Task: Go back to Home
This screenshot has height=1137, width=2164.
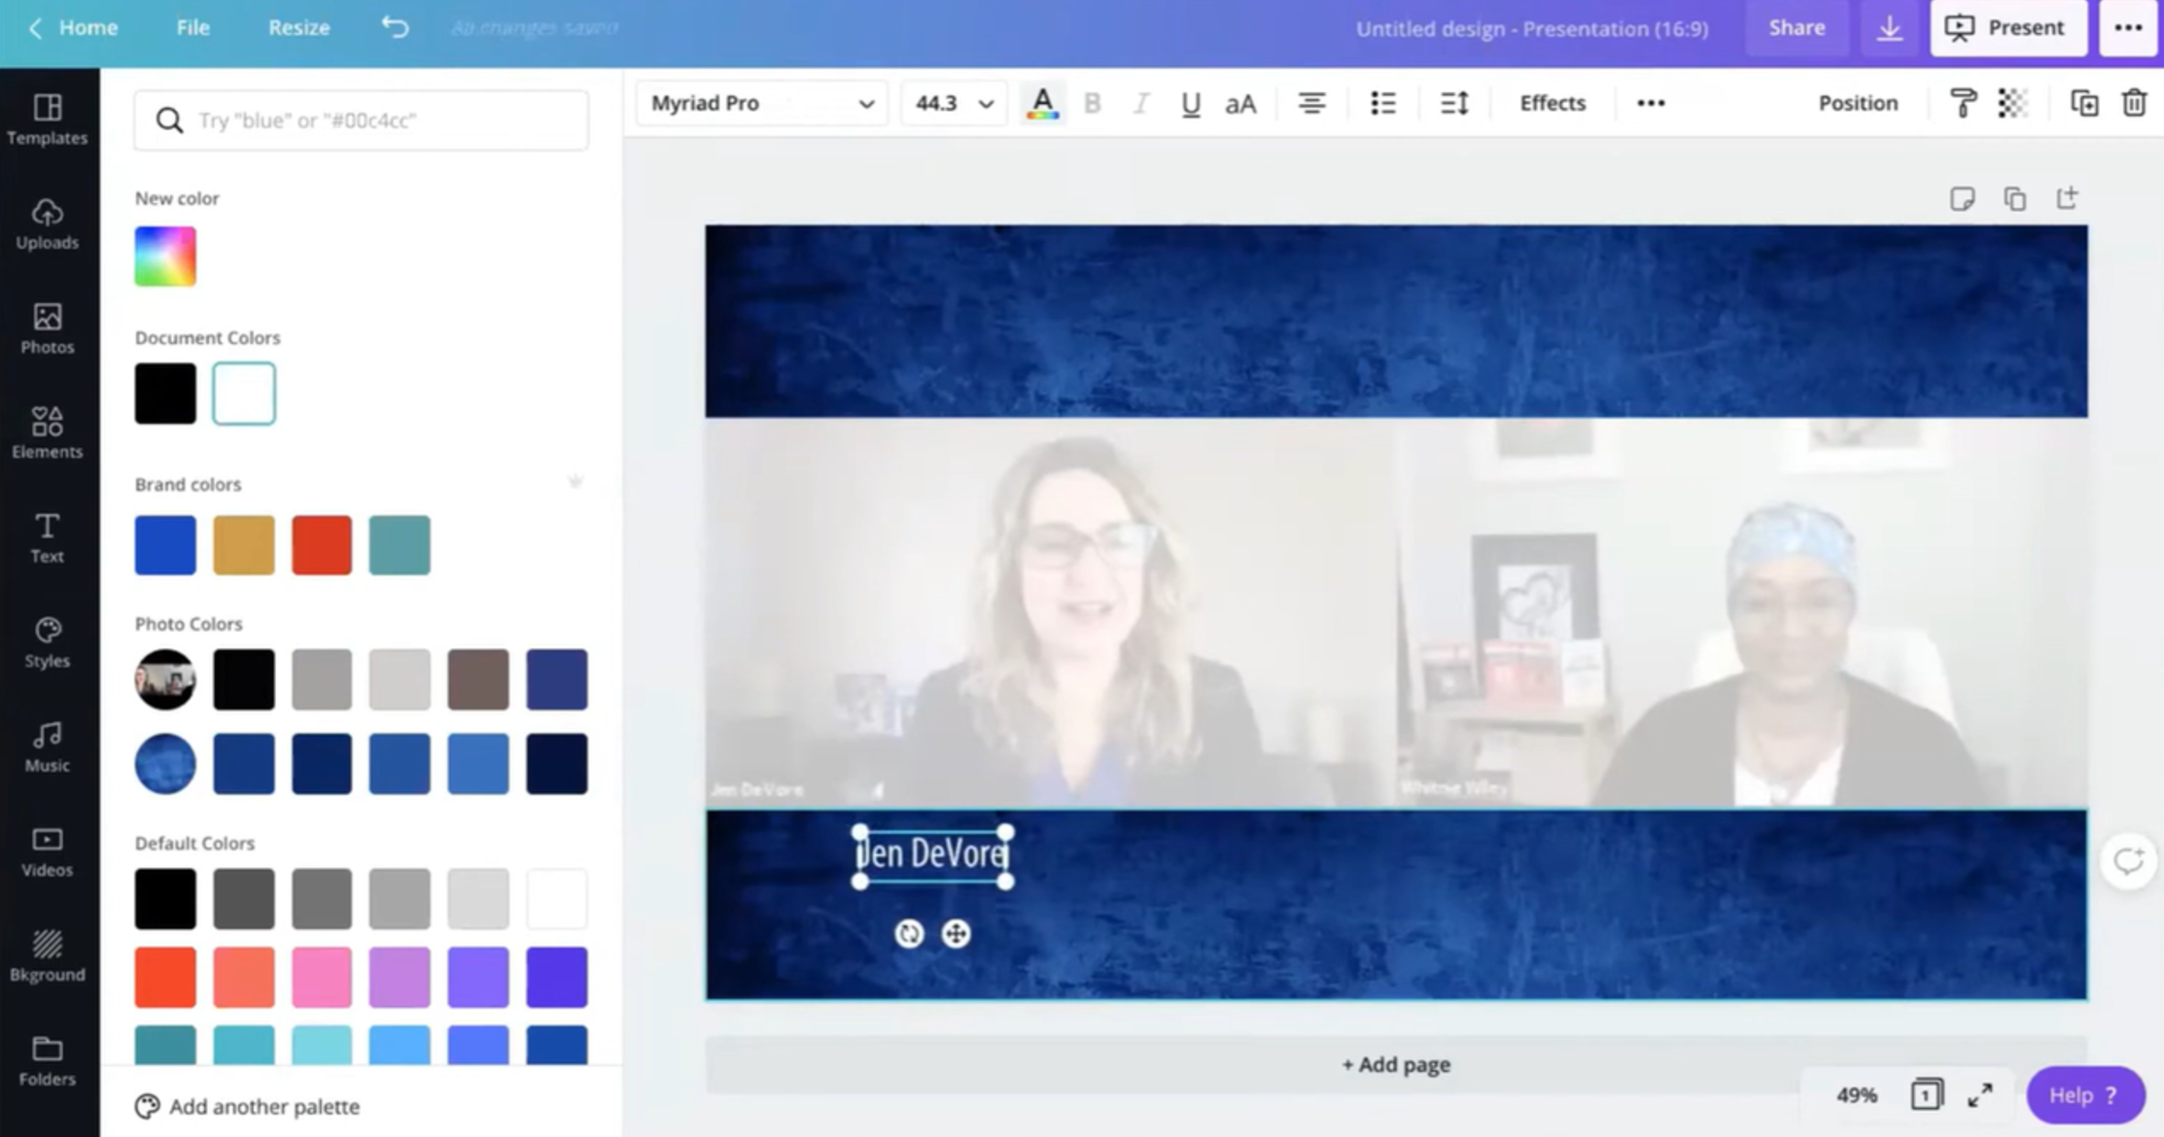Action: 72,27
